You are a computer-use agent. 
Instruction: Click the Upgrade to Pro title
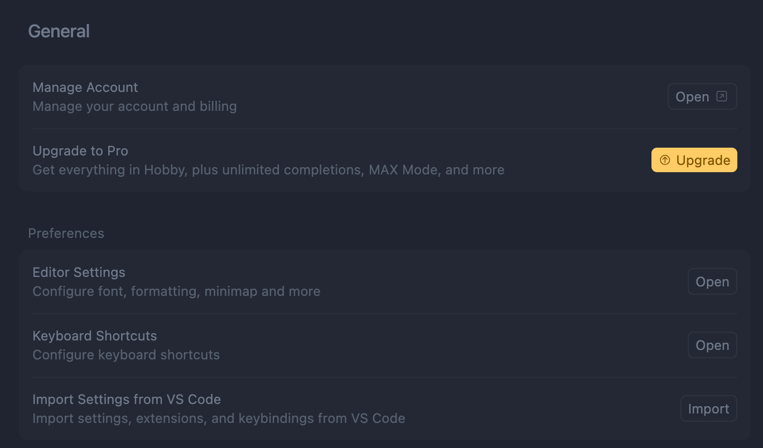(x=80, y=151)
